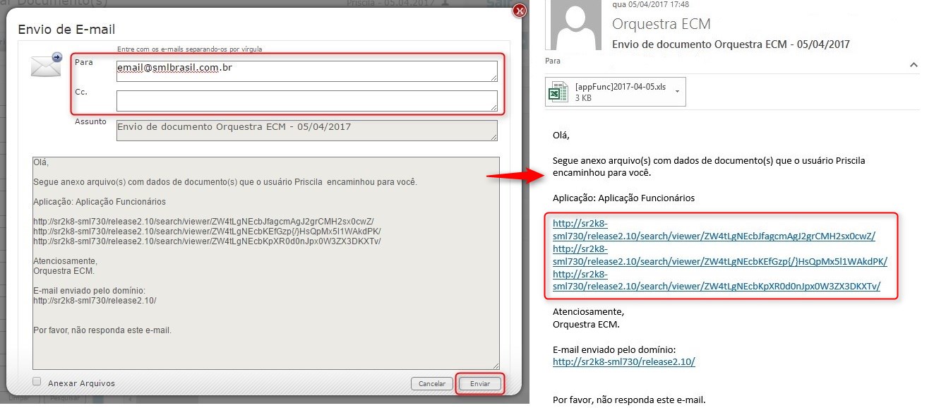This screenshot has height=408, width=934.
Task: Open the attachment dropdown arrow
Action: click(677, 92)
